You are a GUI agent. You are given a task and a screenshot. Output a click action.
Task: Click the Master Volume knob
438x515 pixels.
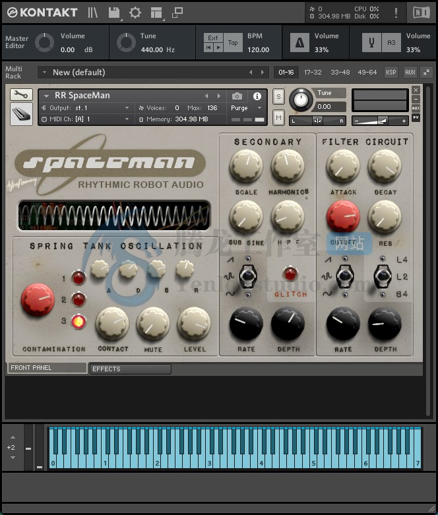click(44, 43)
